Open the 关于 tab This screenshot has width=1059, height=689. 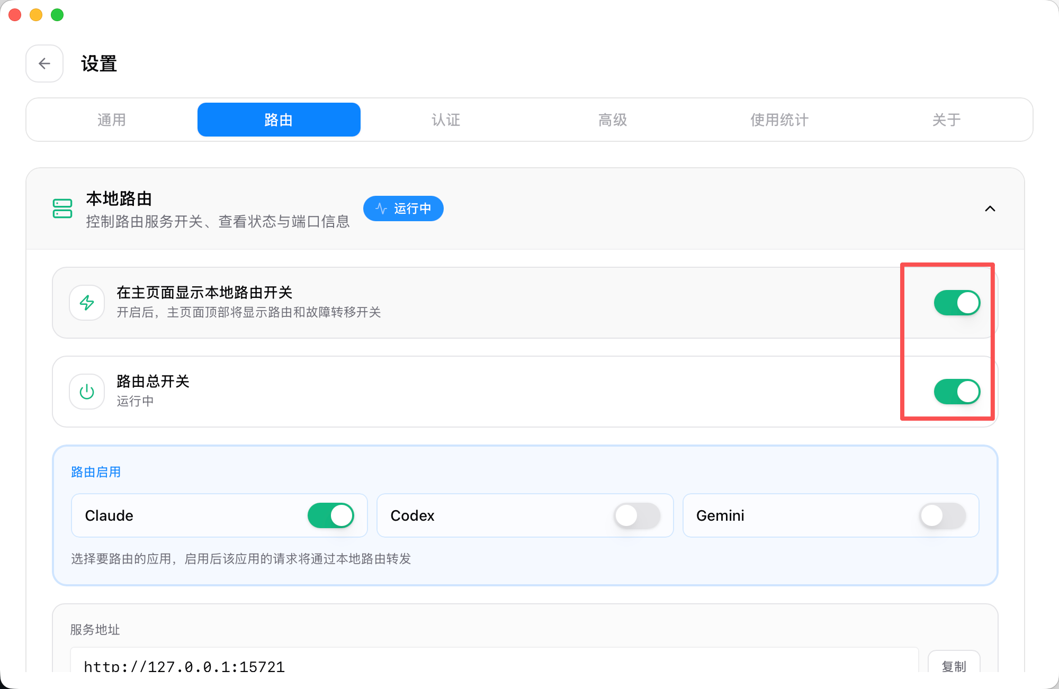pos(947,120)
